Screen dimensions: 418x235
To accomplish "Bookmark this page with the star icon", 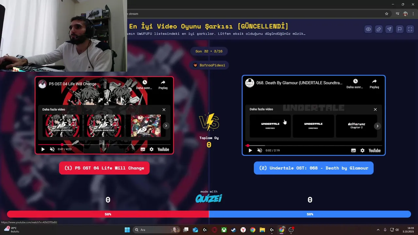I will click(387, 14).
